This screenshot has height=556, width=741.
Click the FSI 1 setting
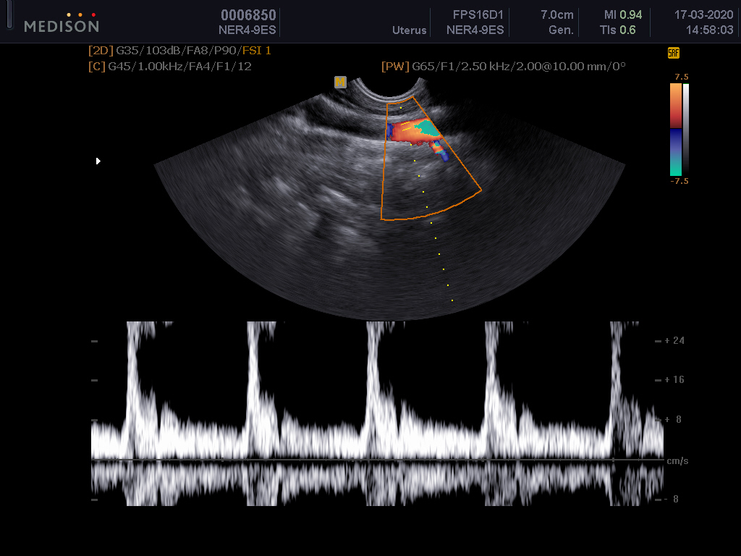point(258,51)
